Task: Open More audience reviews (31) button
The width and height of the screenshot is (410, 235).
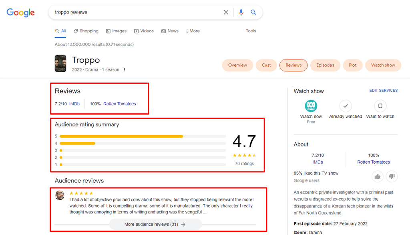Action: pyautogui.click(x=155, y=224)
